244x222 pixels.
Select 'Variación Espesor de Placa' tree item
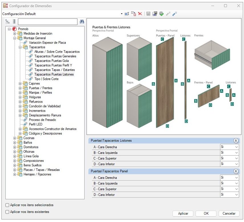click(47, 43)
